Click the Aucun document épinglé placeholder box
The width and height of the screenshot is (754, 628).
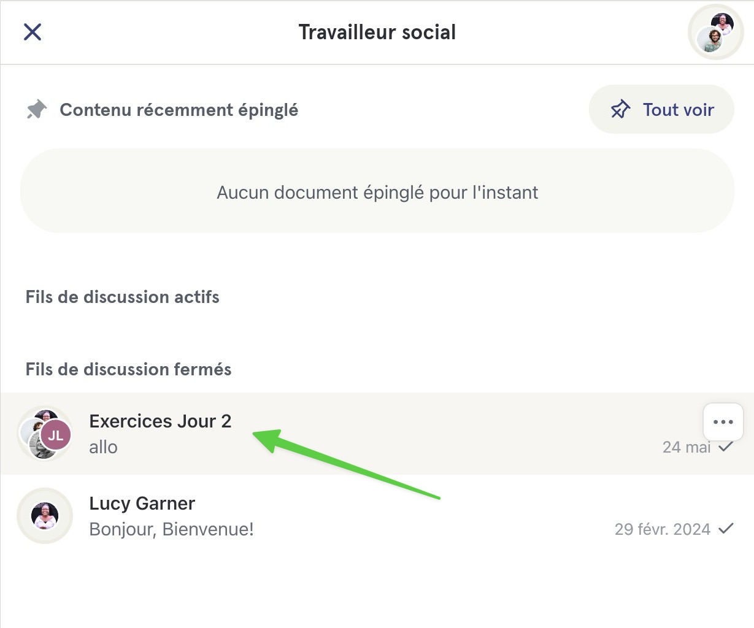377,191
